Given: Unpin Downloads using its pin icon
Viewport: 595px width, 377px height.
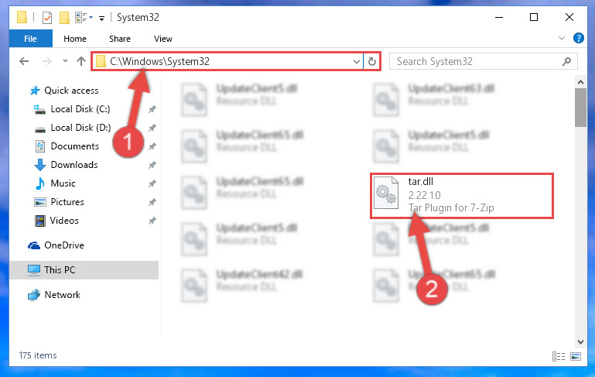Looking at the screenshot, I should [152, 165].
